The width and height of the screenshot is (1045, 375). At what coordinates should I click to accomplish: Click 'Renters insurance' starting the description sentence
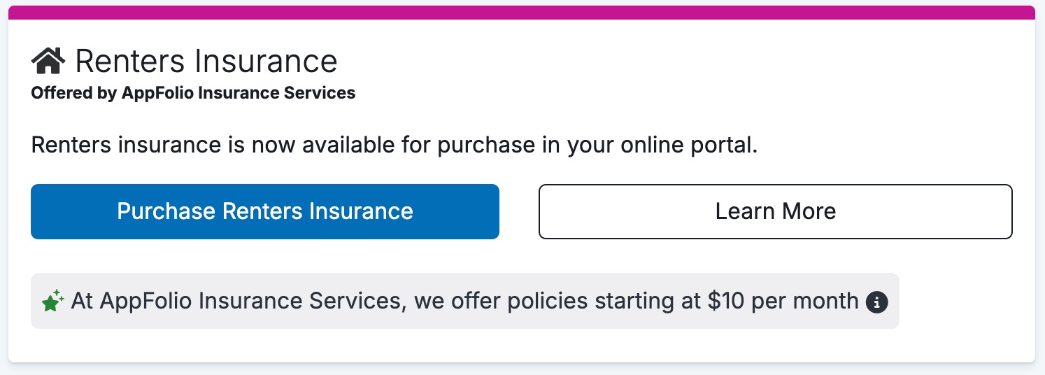tap(127, 146)
